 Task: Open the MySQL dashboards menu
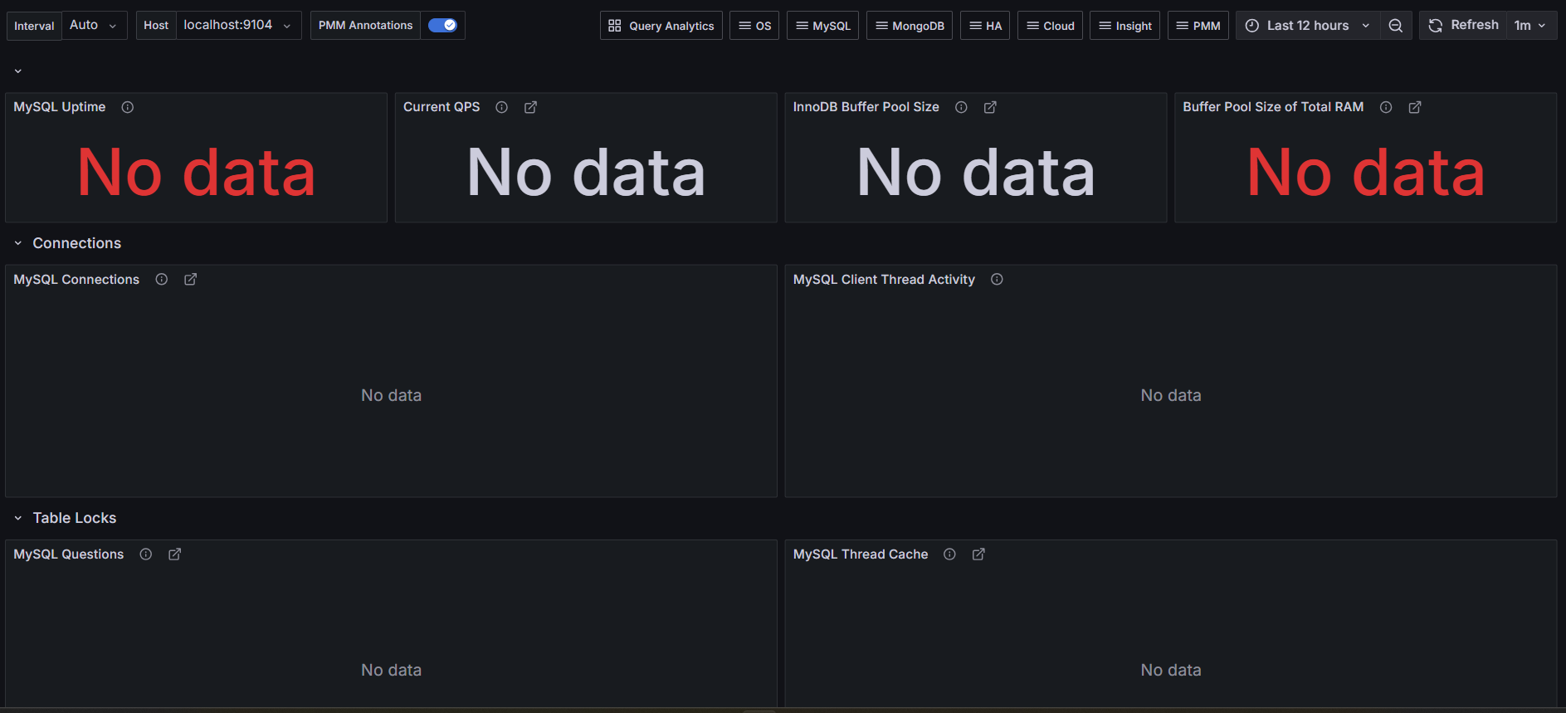(x=823, y=26)
